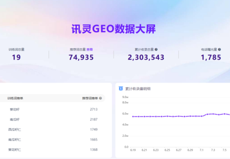Click the 4.0w y-axis label
Image resolution: width=230 pixels, height=159 pixels.
[x=125, y=125]
